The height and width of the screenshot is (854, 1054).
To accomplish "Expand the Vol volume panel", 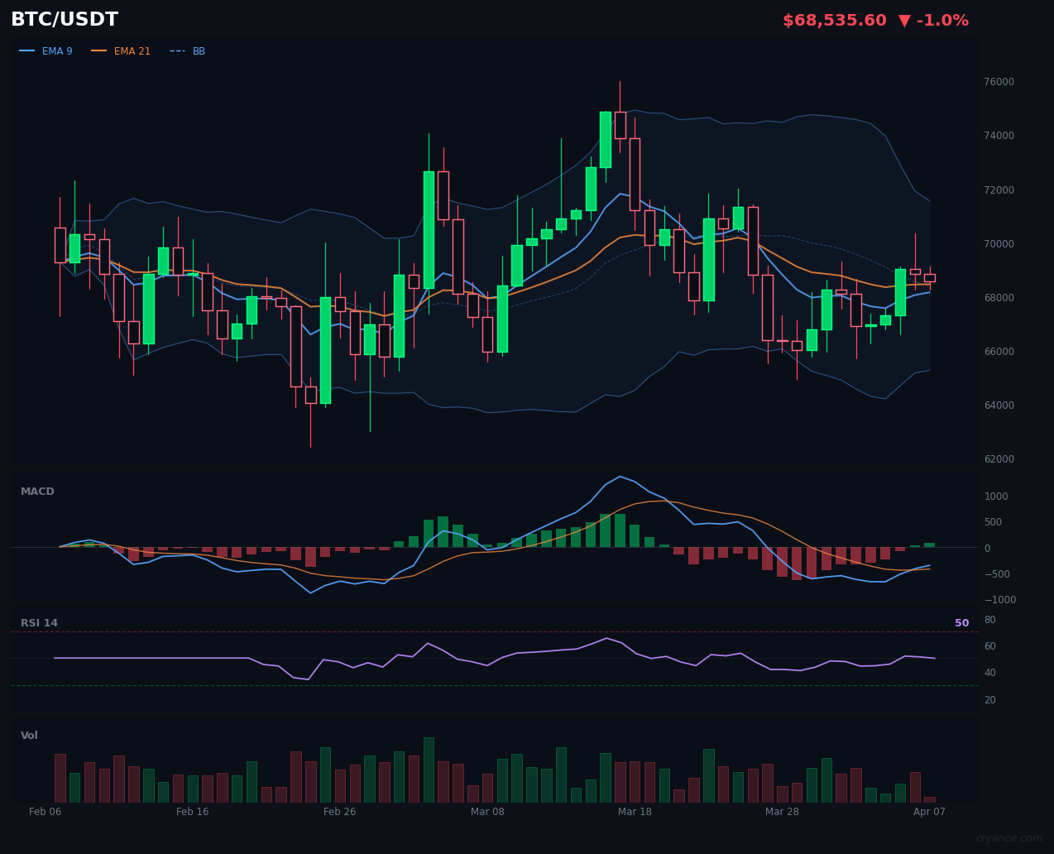I will point(29,735).
